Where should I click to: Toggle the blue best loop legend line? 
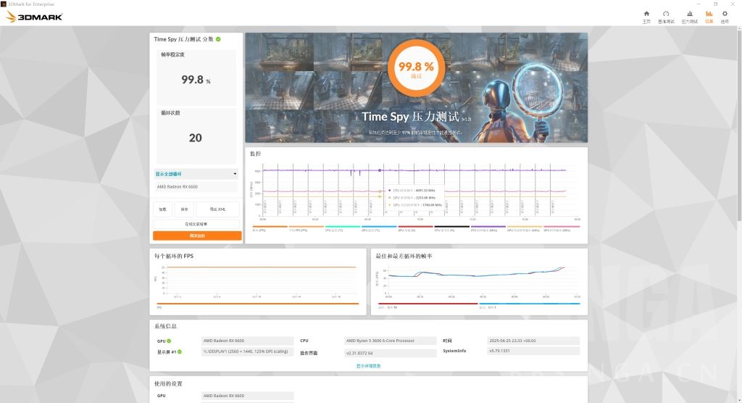pos(530,305)
